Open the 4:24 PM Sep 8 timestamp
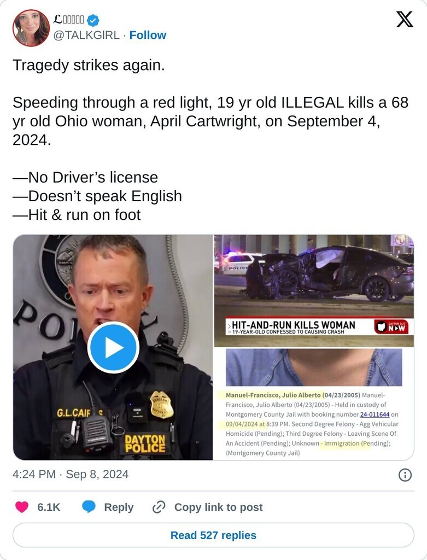Image resolution: width=427 pixels, height=560 pixels. [x=71, y=474]
